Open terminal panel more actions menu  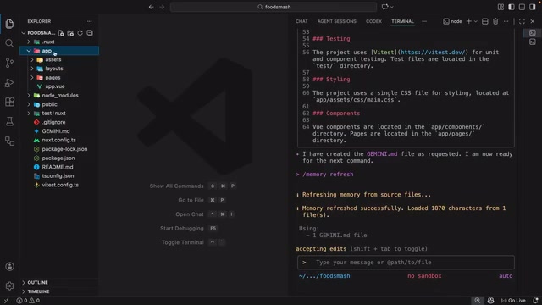506,21
